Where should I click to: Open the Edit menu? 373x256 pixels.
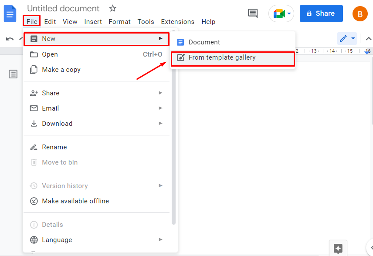pyautogui.click(x=50, y=22)
